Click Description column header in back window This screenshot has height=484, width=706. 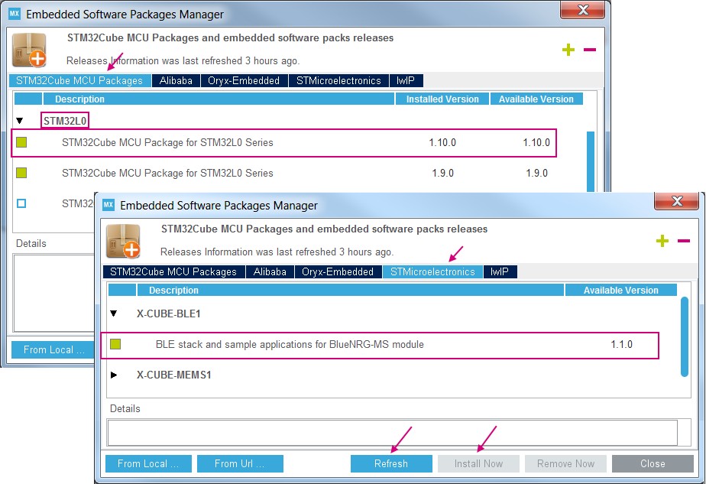(219, 99)
